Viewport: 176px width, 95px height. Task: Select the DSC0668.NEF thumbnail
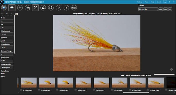coord(47,83)
